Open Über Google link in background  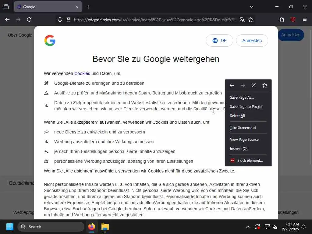tap(20, 35)
